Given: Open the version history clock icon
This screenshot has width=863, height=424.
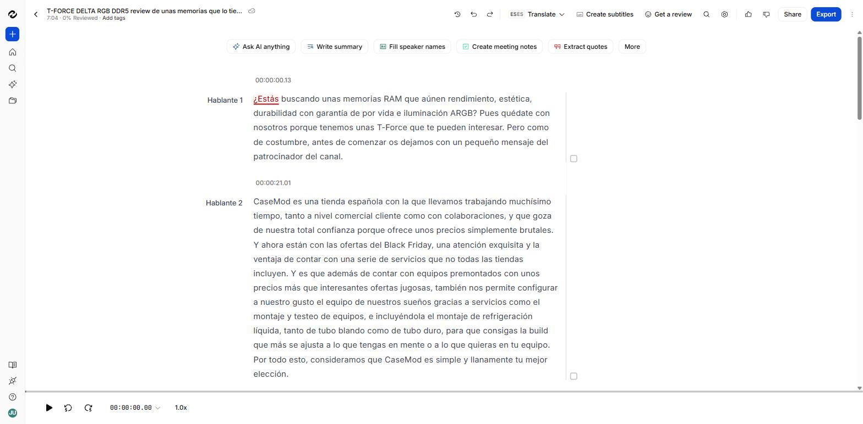Looking at the screenshot, I should pyautogui.click(x=457, y=14).
